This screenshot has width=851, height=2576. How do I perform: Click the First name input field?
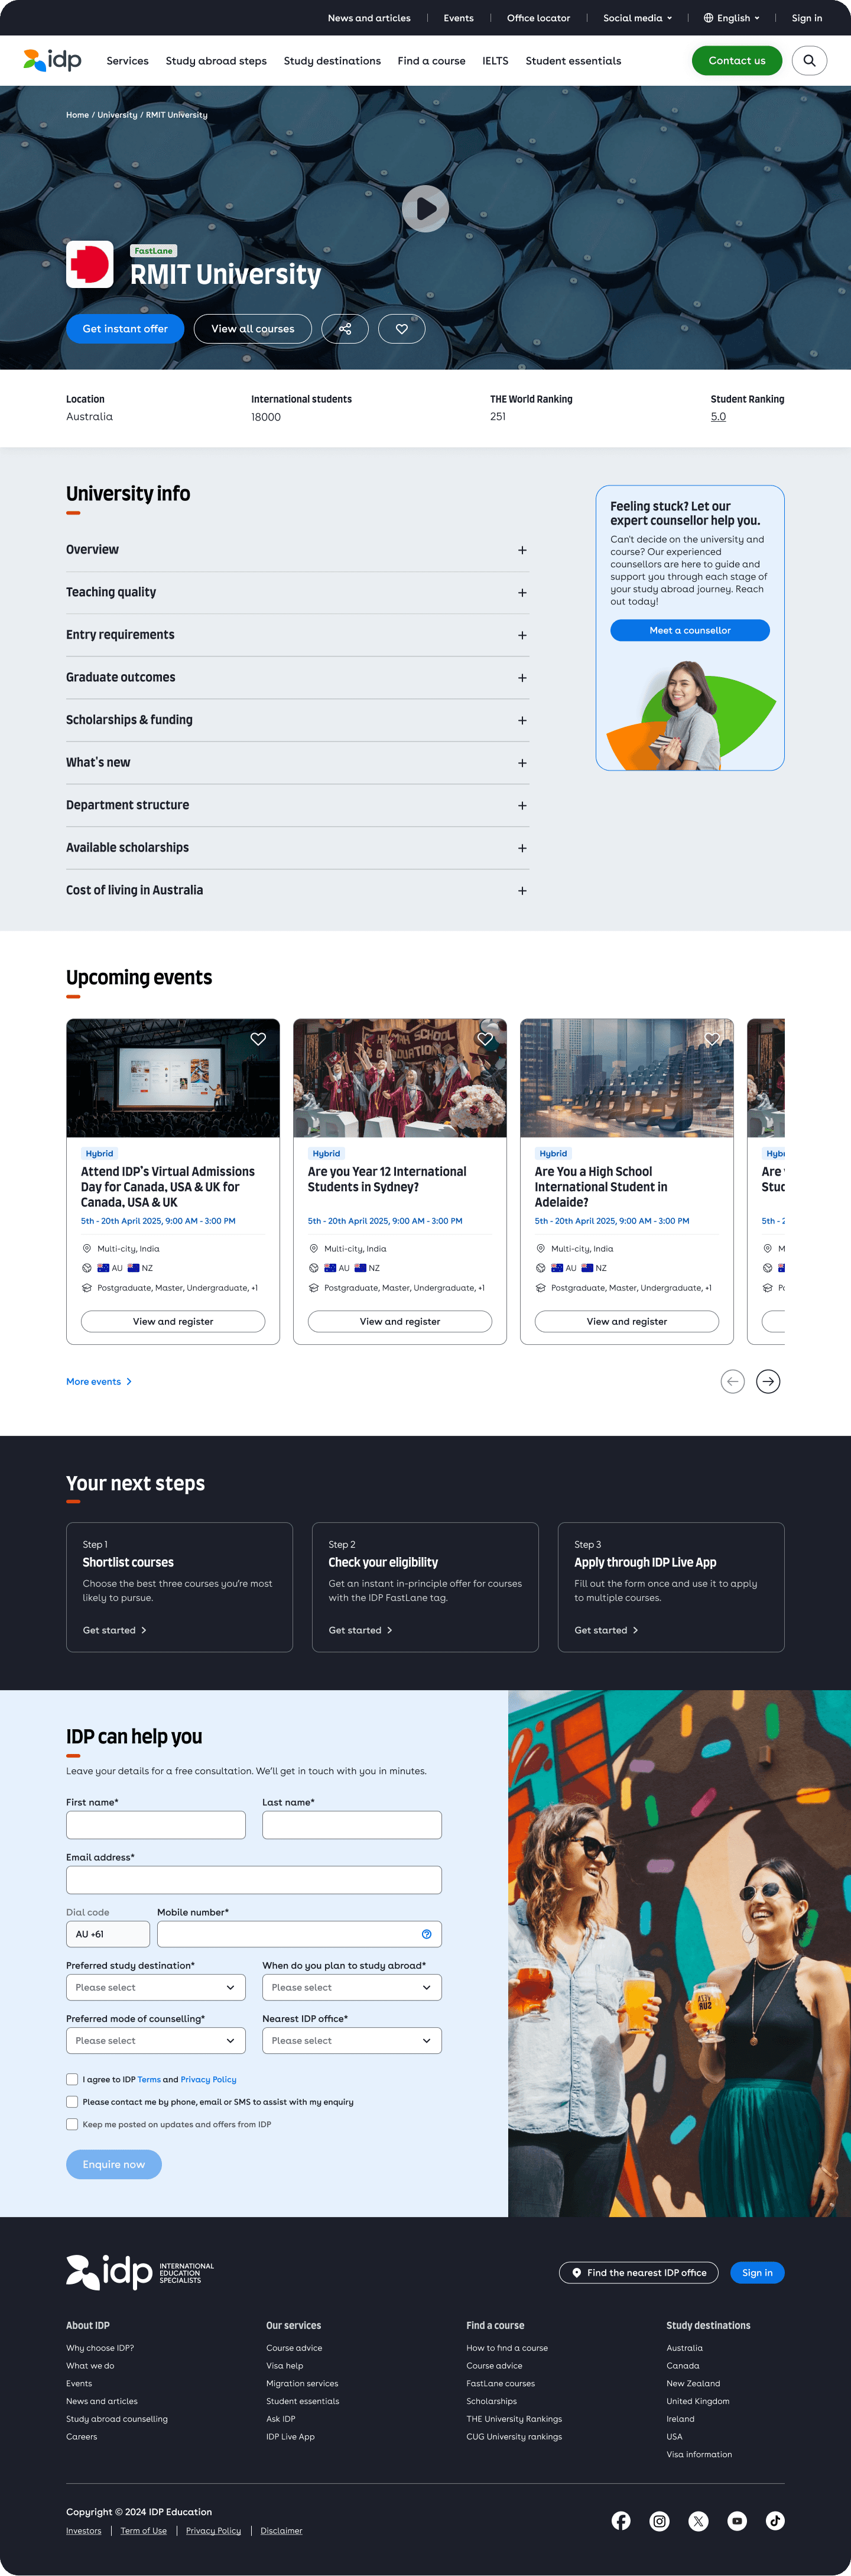click(156, 1825)
